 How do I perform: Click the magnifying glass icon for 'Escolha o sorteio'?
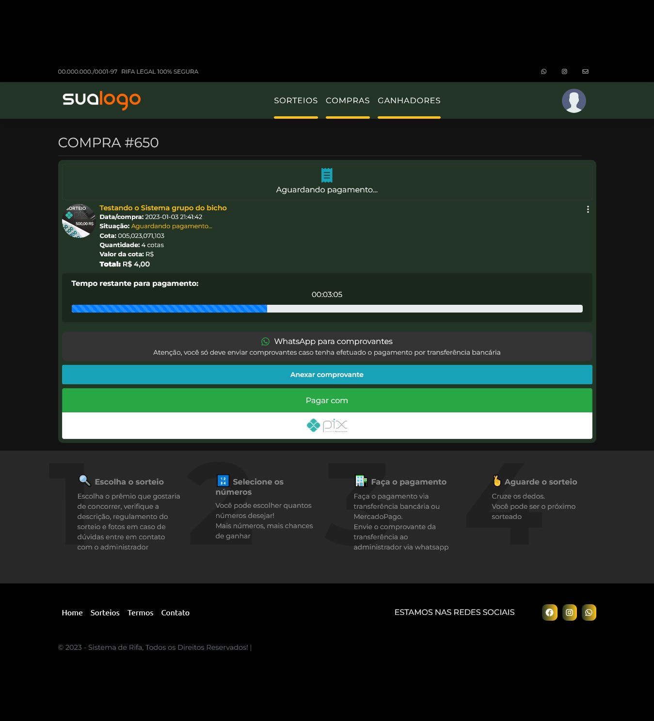click(85, 480)
